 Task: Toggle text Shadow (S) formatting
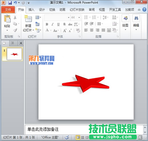pyautogui.click(x=64, y=24)
